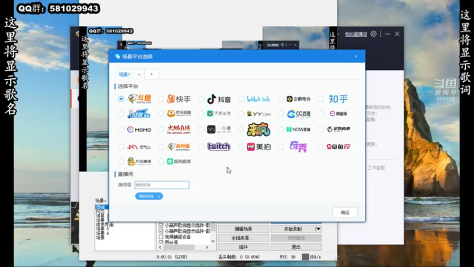Click the bilibili link logo
Viewport: 474px width, 267px height.
258,99
